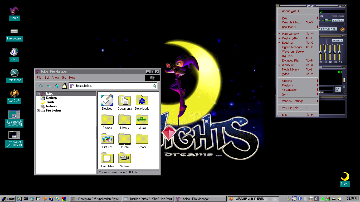
Task: Expand the Play submenu
Action: pyautogui.click(x=298, y=18)
